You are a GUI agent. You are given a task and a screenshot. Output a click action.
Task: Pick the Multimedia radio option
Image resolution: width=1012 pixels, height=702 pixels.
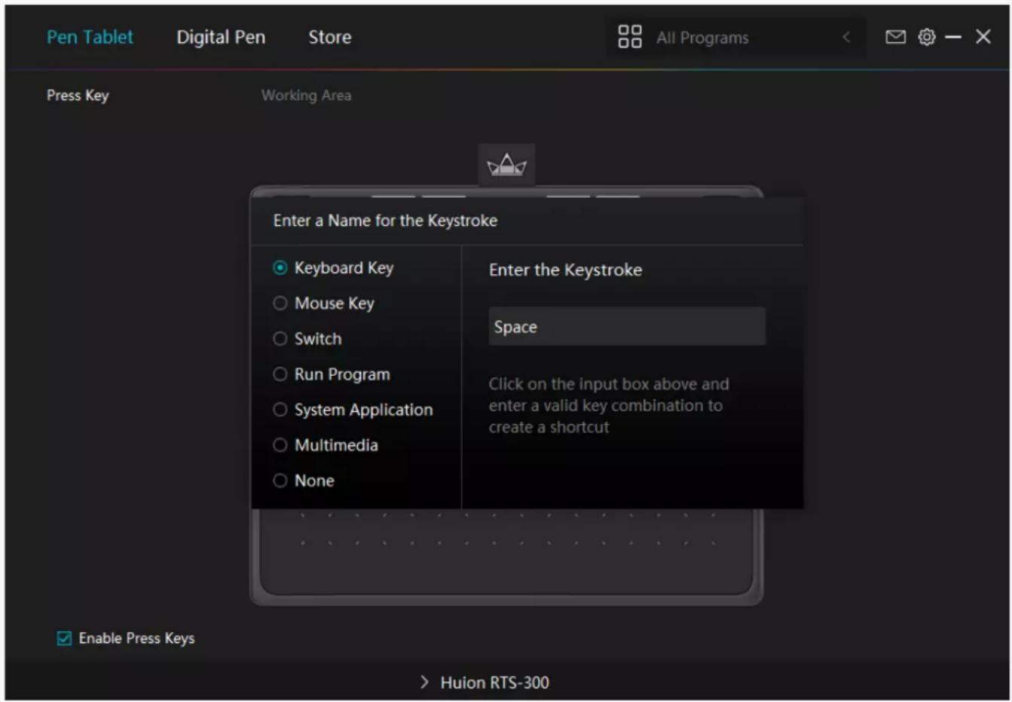(x=280, y=444)
